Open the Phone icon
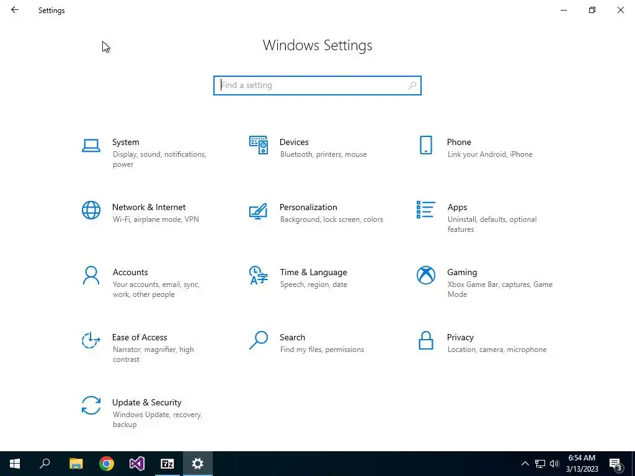Image resolution: width=635 pixels, height=476 pixels. (425, 145)
